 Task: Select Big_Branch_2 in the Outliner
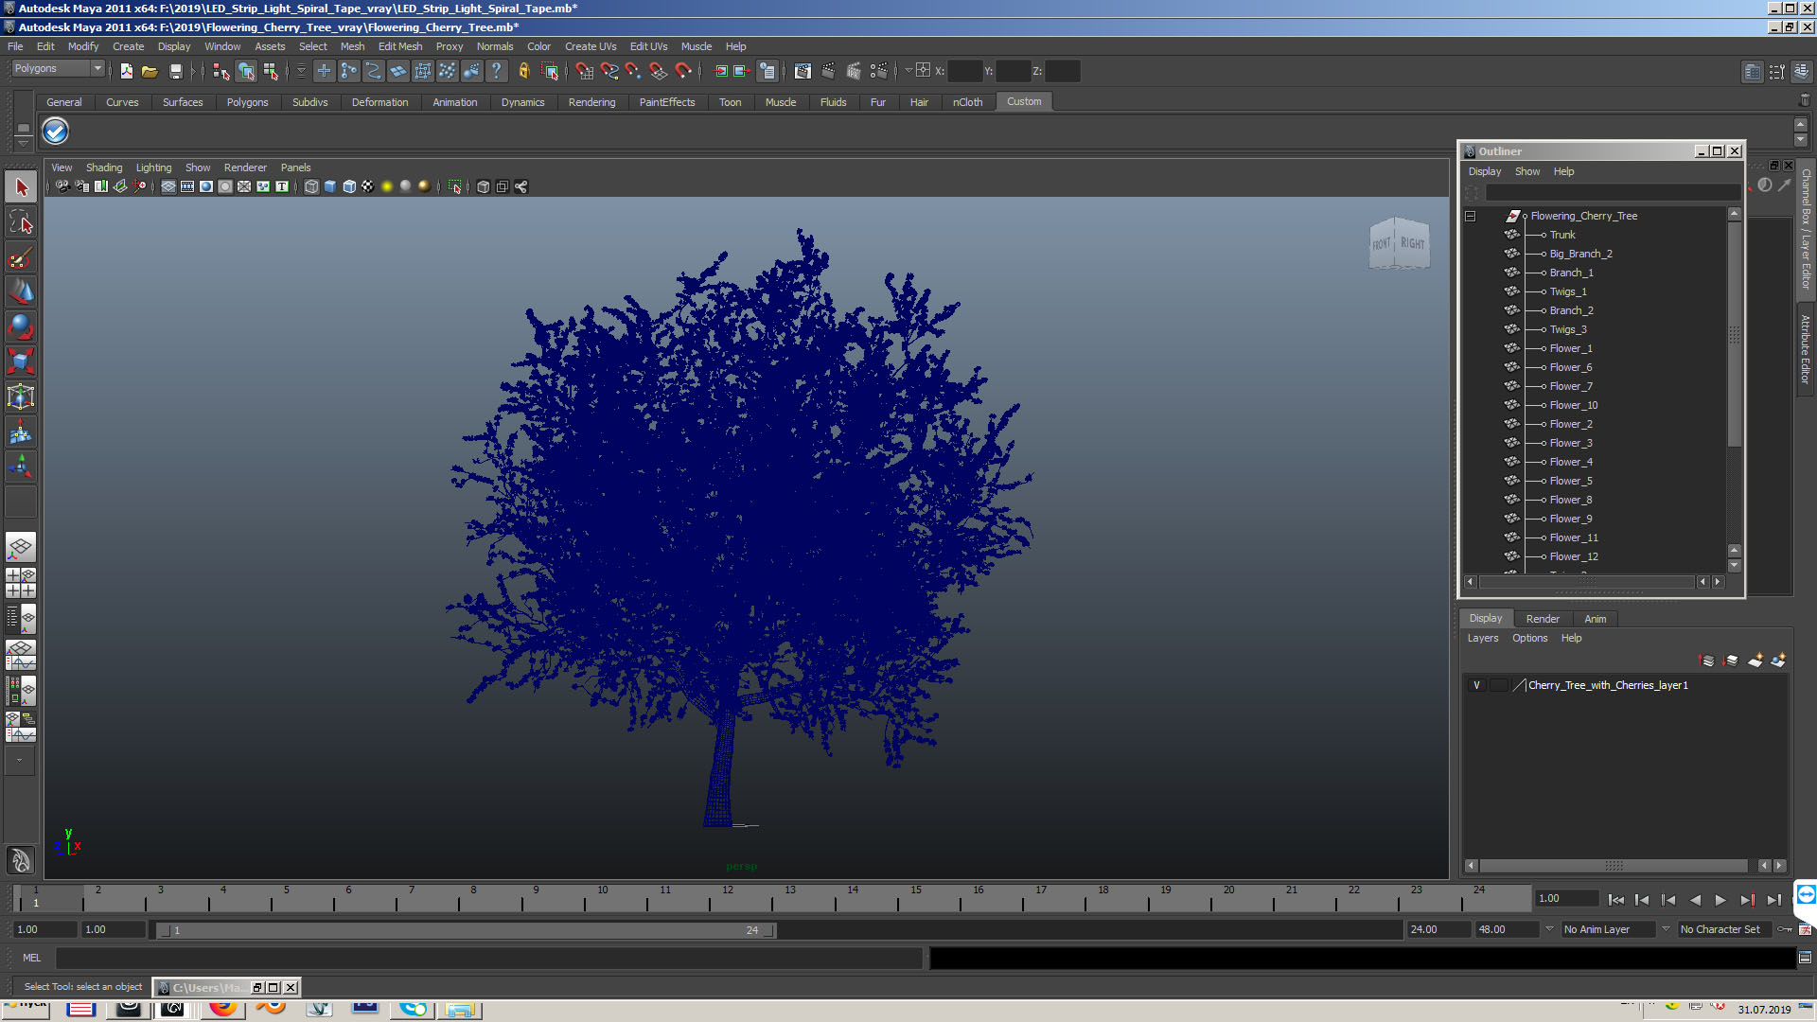tap(1580, 254)
